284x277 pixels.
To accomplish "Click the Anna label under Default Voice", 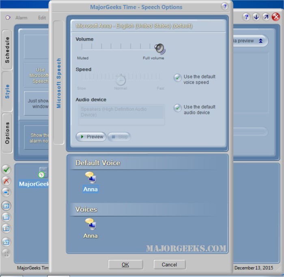I will pos(90,189).
